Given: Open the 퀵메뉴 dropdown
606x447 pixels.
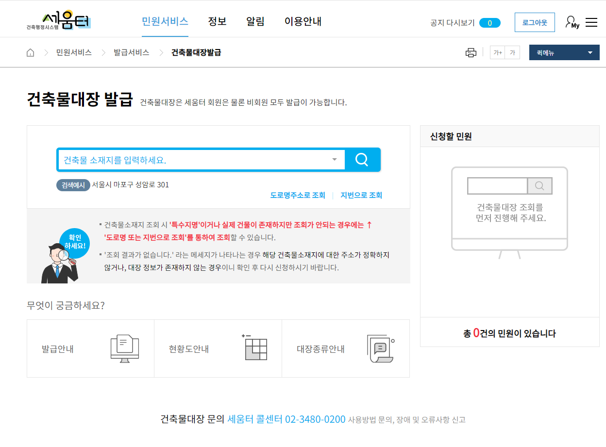Looking at the screenshot, I should click(x=564, y=52).
